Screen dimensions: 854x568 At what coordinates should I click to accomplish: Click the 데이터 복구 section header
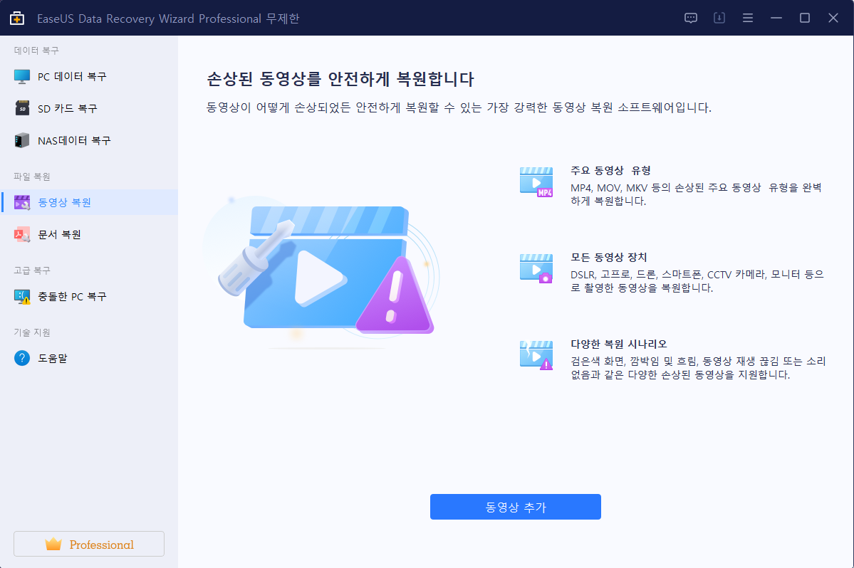(36, 51)
